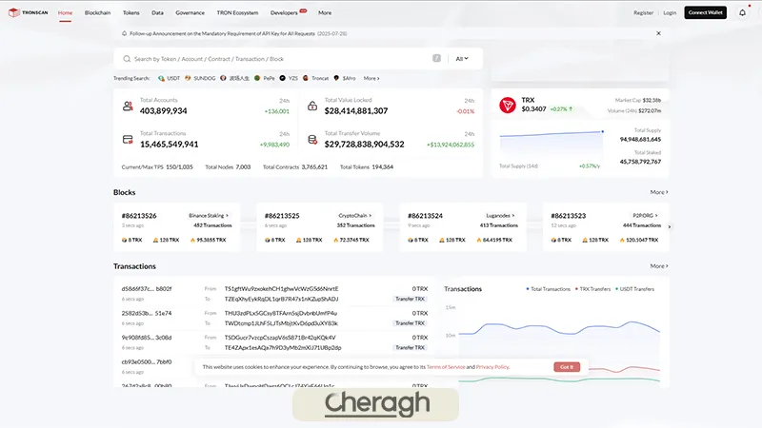Open block #86213525
The width and height of the screenshot is (762, 428).
pos(282,216)
